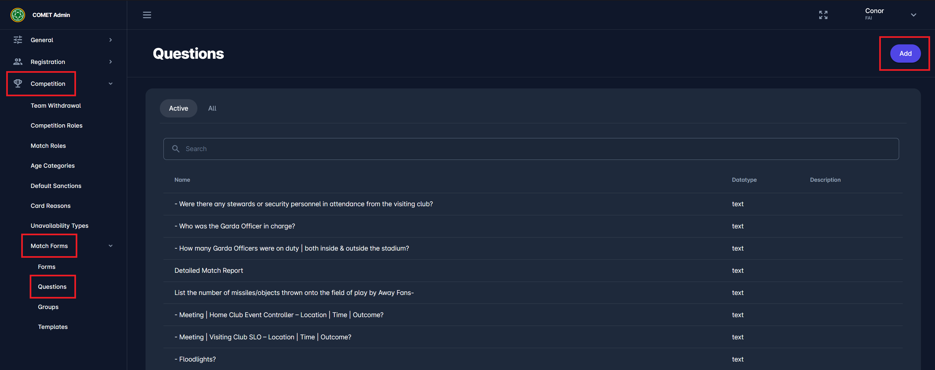Expand the Registration menu chevron
This screenshot has height=370, width=935.
[110, 62]
